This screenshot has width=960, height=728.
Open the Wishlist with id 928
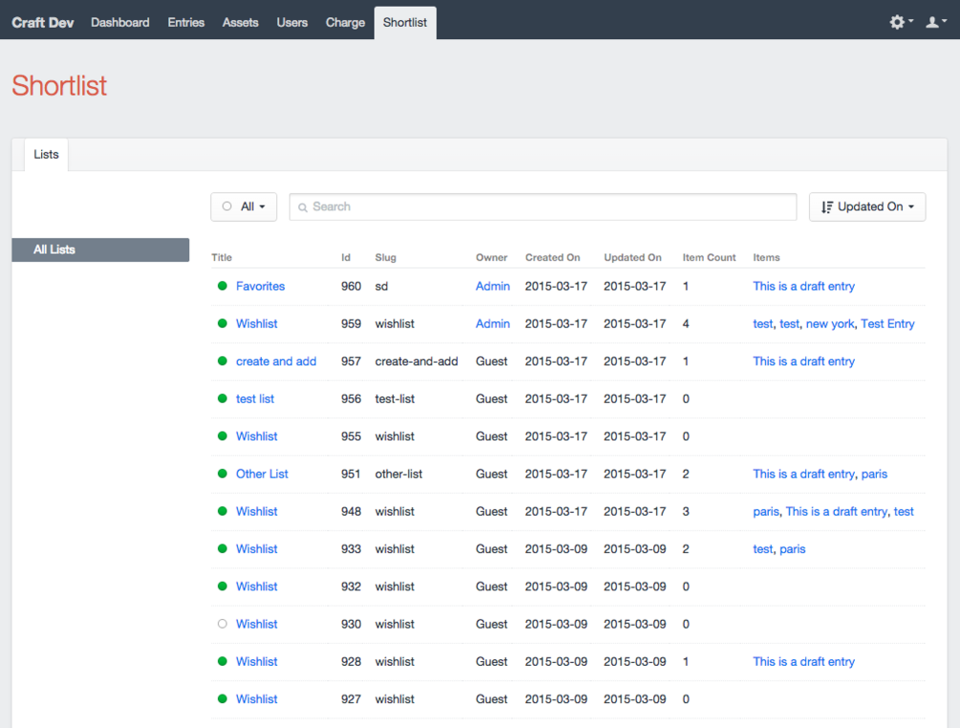[257, 661]
